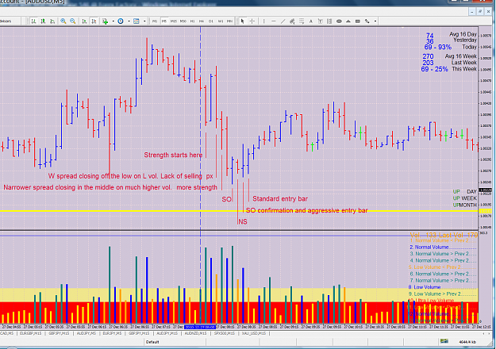Screen dimensions: 496x349
Task: Select the triangle drawing tool
Action: 348,21
